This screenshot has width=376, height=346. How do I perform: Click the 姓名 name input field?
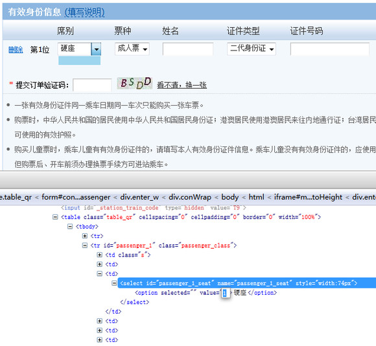(x=188, y=49)
